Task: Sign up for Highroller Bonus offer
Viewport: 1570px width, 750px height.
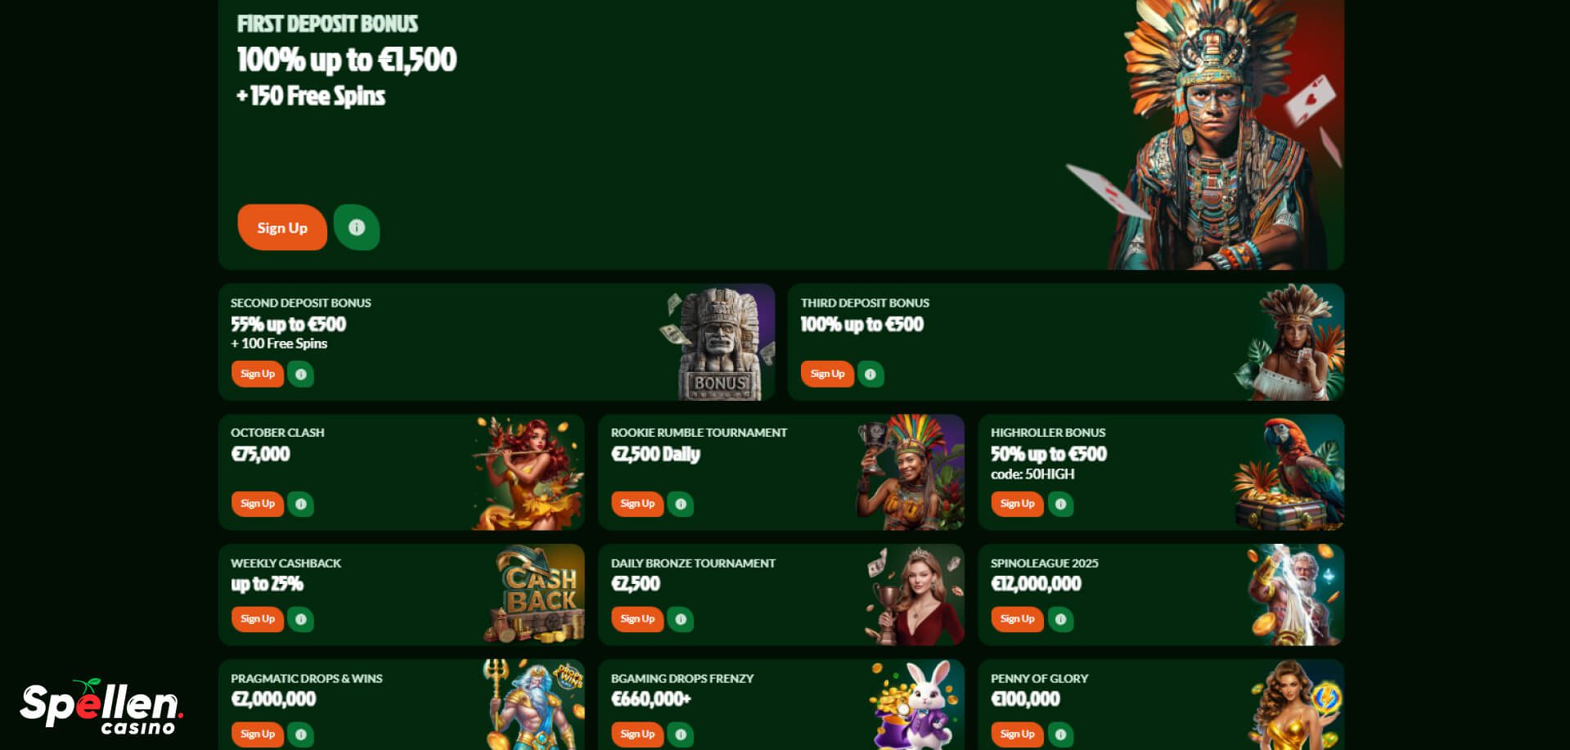Action: pos(1017,504)
